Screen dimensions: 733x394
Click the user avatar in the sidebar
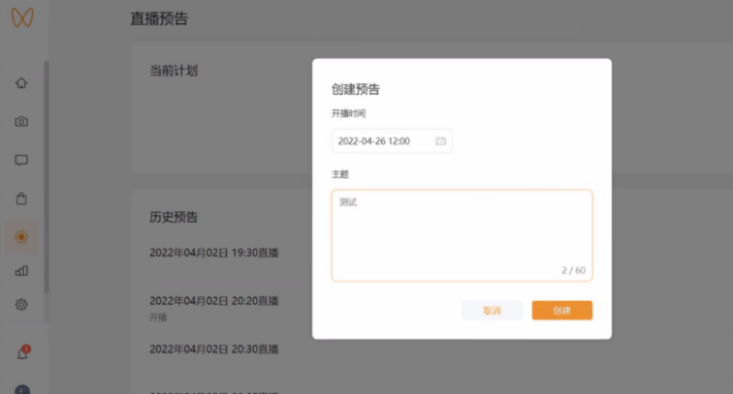tap(22, 389)
